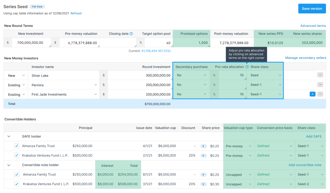
Task: Open share class dropdown for Almanza SAFE
Action: pyautogui.click(x=310, y=146)
